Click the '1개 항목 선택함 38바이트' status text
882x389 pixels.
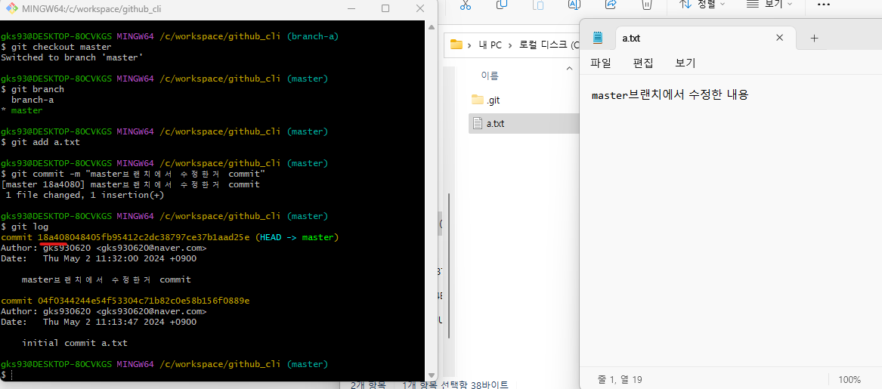coord(455,384)
